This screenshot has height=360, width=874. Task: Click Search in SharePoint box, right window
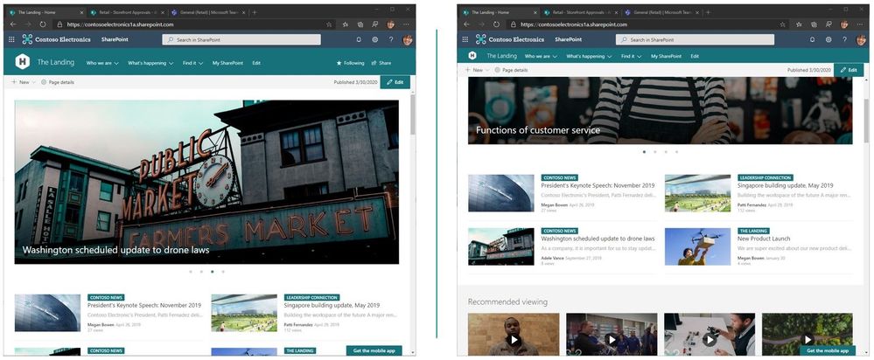[x=695, y=39]
